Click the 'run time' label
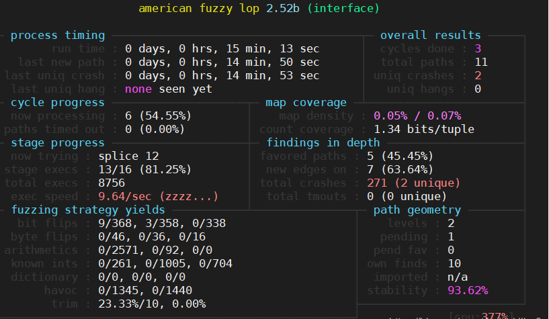Viewport: 549px width, 319px height. click(78, 48)
